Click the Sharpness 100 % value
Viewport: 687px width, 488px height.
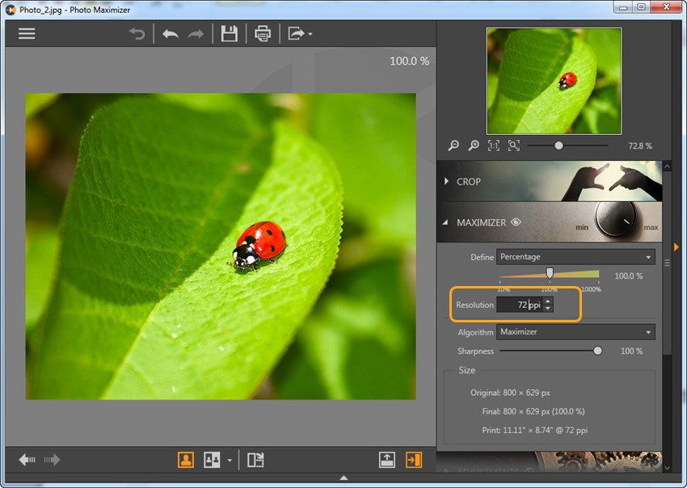(x=631, y=351)
